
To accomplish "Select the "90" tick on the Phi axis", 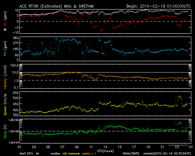I will (17, 55).
